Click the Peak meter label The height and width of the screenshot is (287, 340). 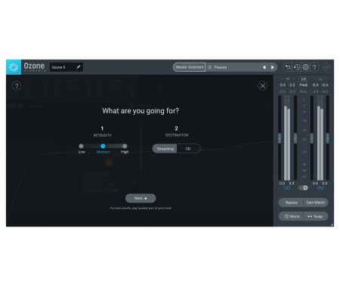pyautogui.click(x=304, y=85)
